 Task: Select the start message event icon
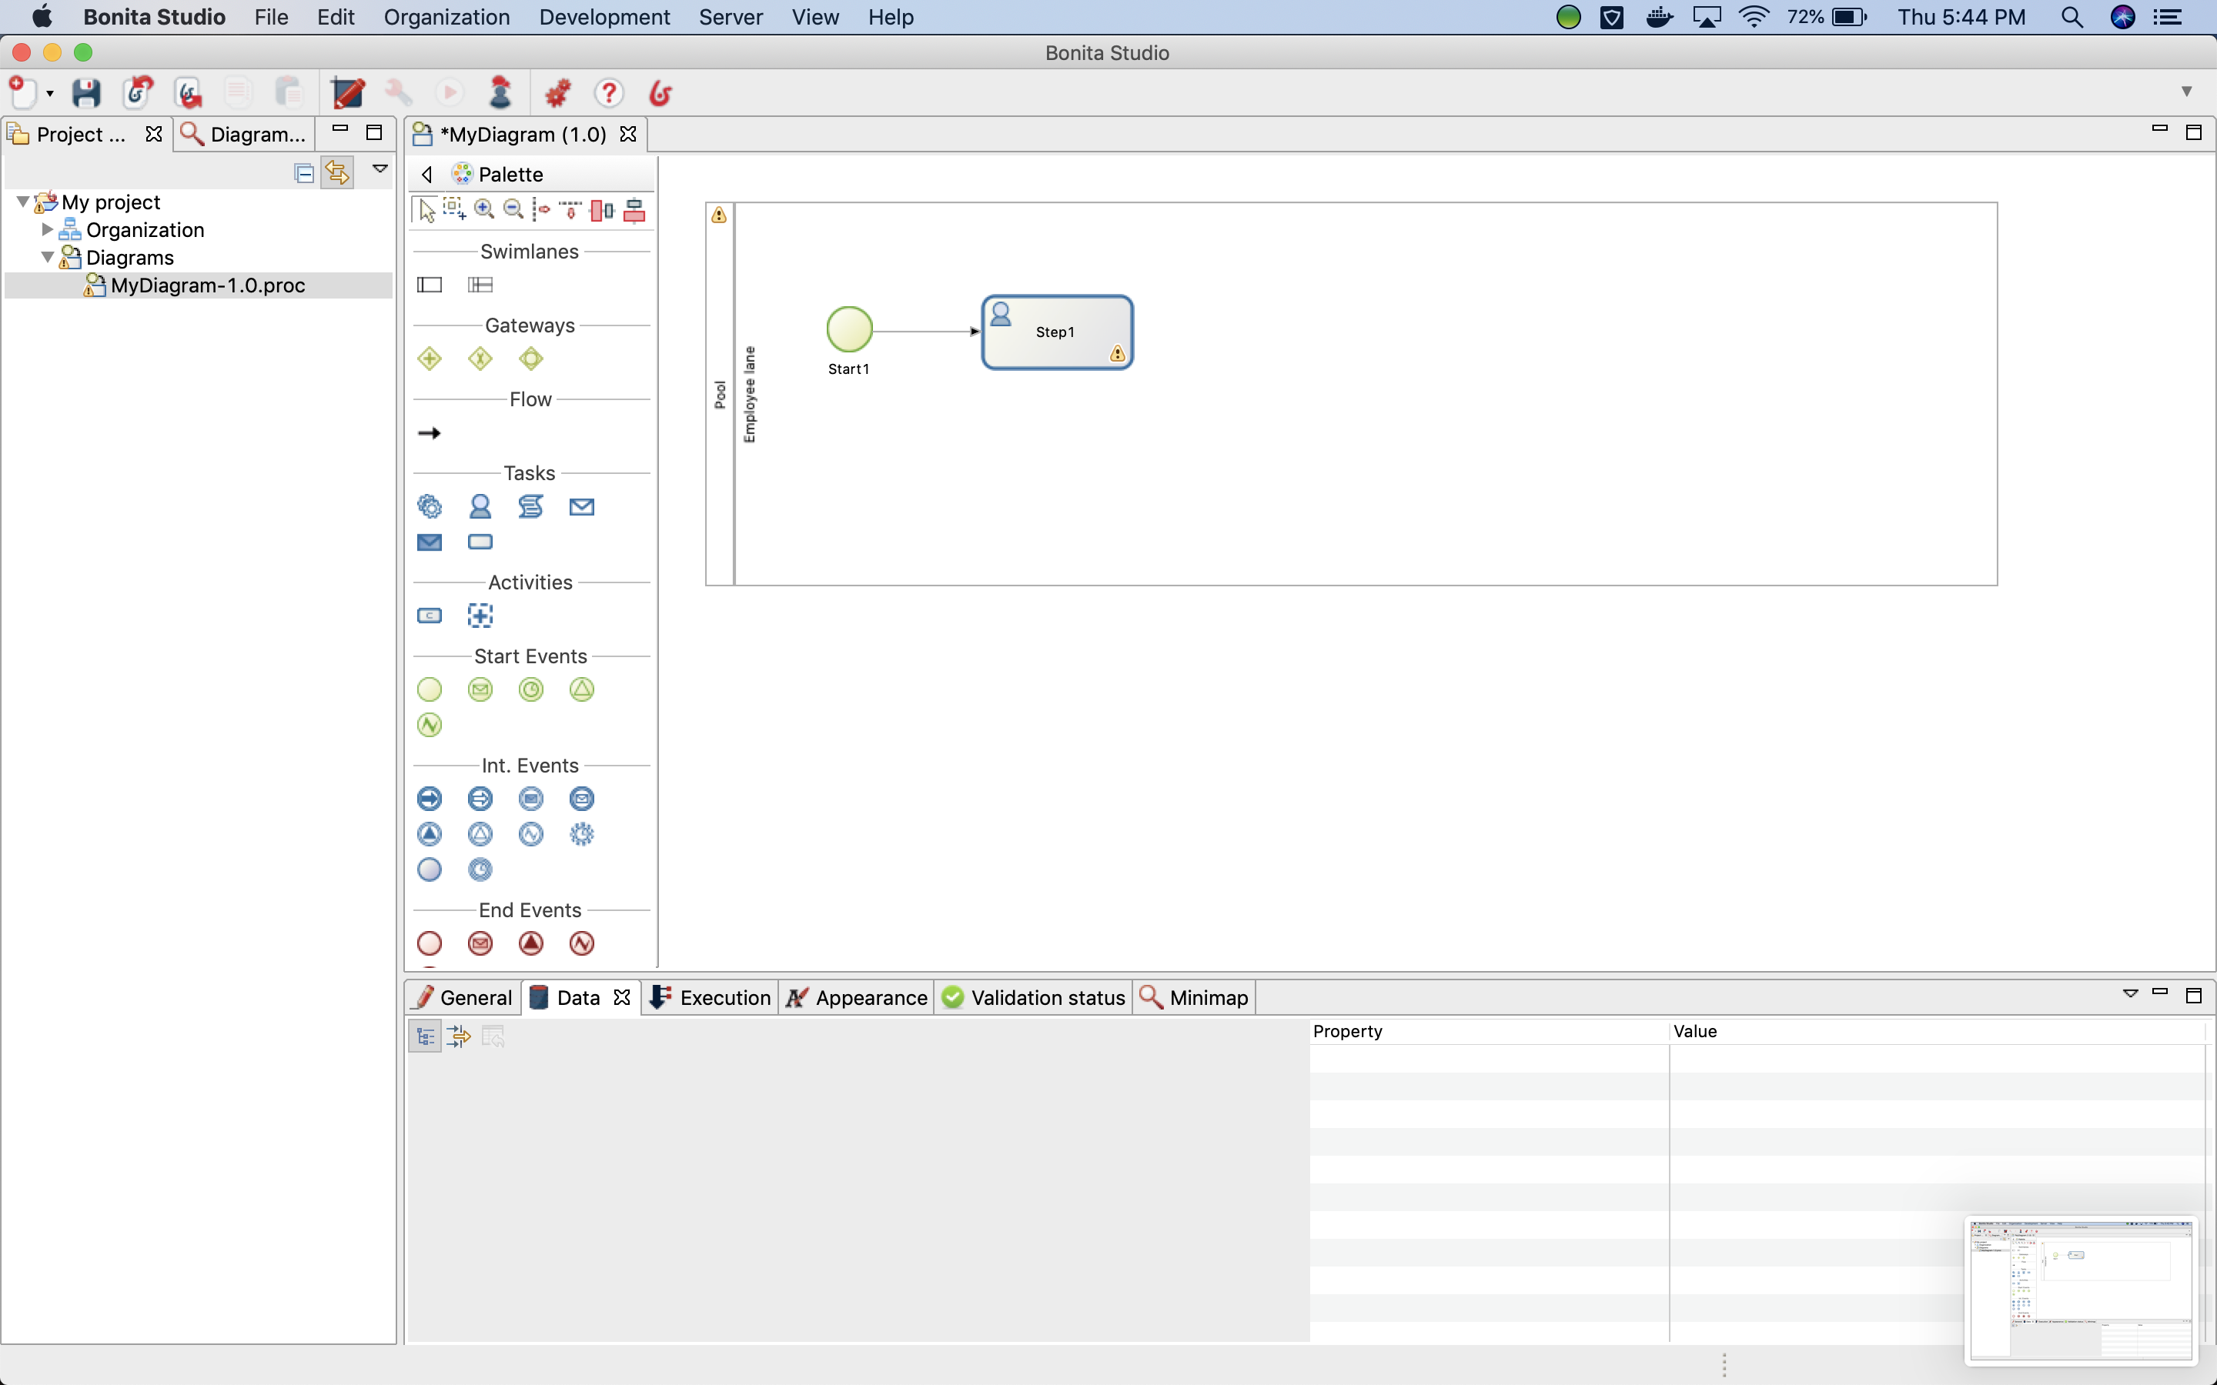(480, 689)
